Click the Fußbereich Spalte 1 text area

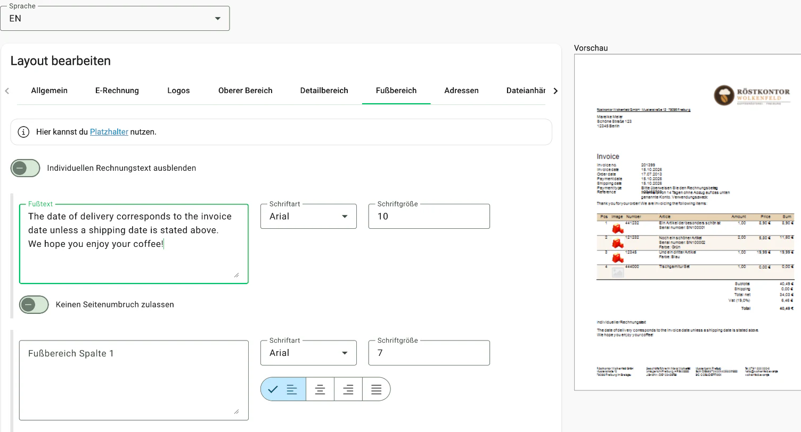[x=134, y=380]
